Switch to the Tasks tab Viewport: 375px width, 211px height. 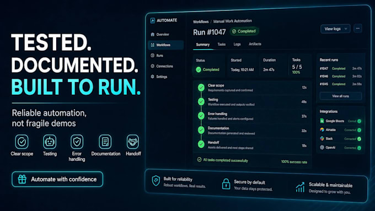point(222,44)
